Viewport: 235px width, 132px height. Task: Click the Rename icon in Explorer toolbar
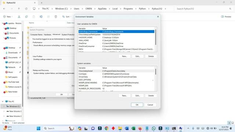tap(41, 16)
